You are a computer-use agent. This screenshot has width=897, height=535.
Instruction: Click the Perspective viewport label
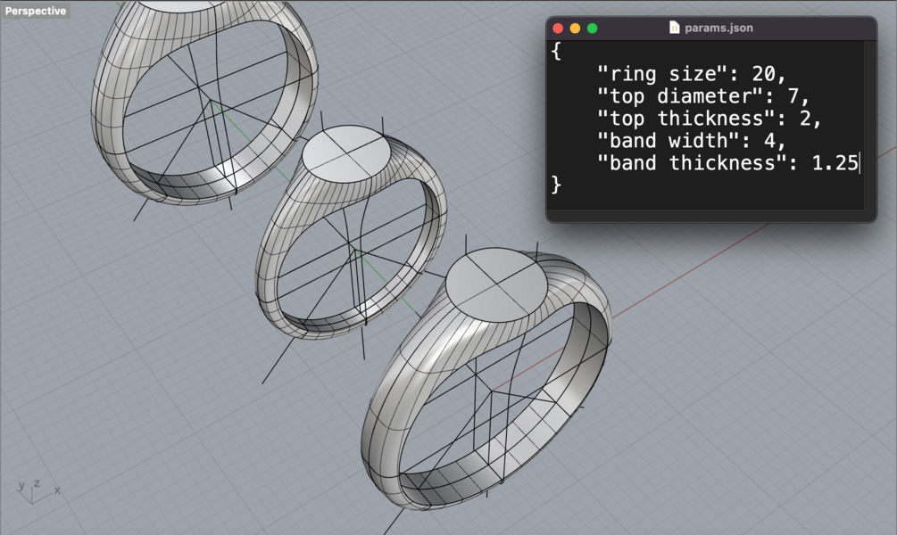[x=35, y=11]
